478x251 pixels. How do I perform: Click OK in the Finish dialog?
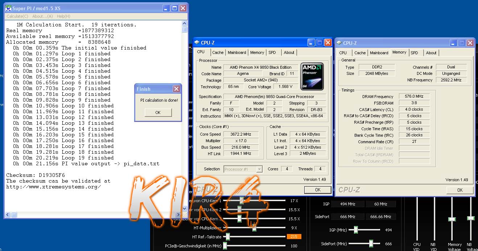pos(158,112)
